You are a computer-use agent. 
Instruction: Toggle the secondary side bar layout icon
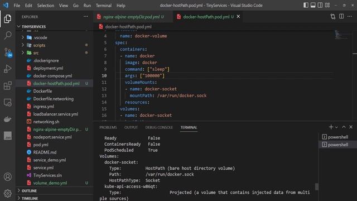tap(320, 5)
